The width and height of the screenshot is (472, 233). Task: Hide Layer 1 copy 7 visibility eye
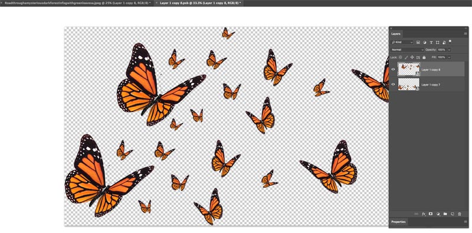[x=393, y=84]
